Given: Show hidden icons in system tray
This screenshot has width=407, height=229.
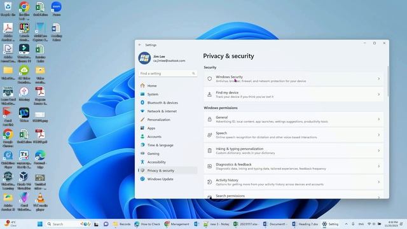Looking at the screenshot, I should [346, 224].
